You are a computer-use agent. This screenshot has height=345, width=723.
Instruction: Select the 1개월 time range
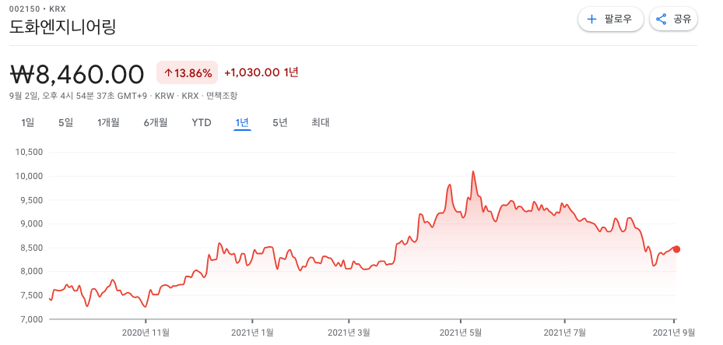pos(108,123)
